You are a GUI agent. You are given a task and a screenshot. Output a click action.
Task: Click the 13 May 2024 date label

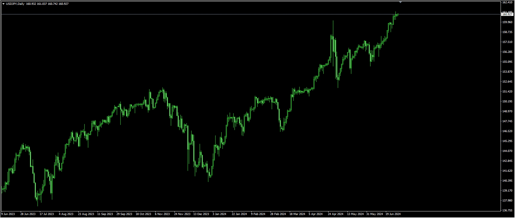pos(355,214)
